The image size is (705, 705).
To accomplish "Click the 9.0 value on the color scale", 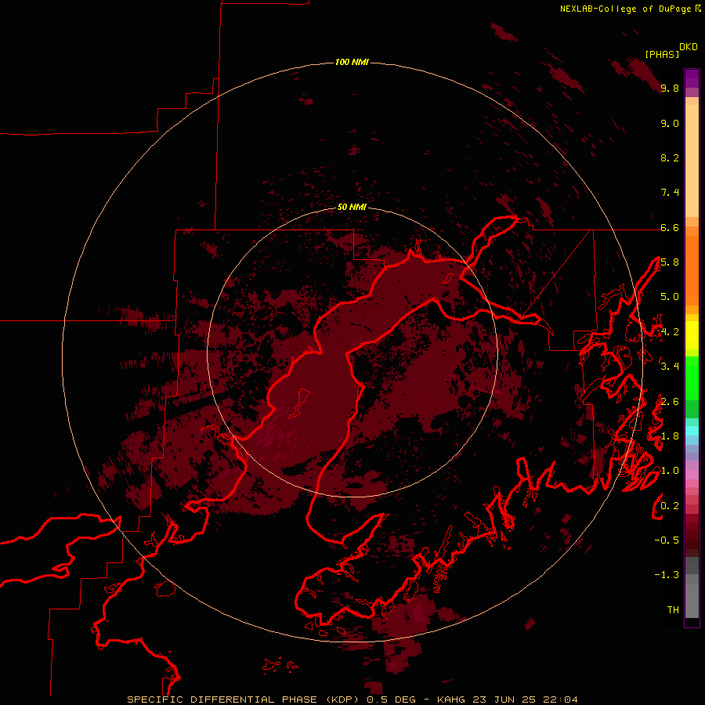I will [x=670, y=123].
